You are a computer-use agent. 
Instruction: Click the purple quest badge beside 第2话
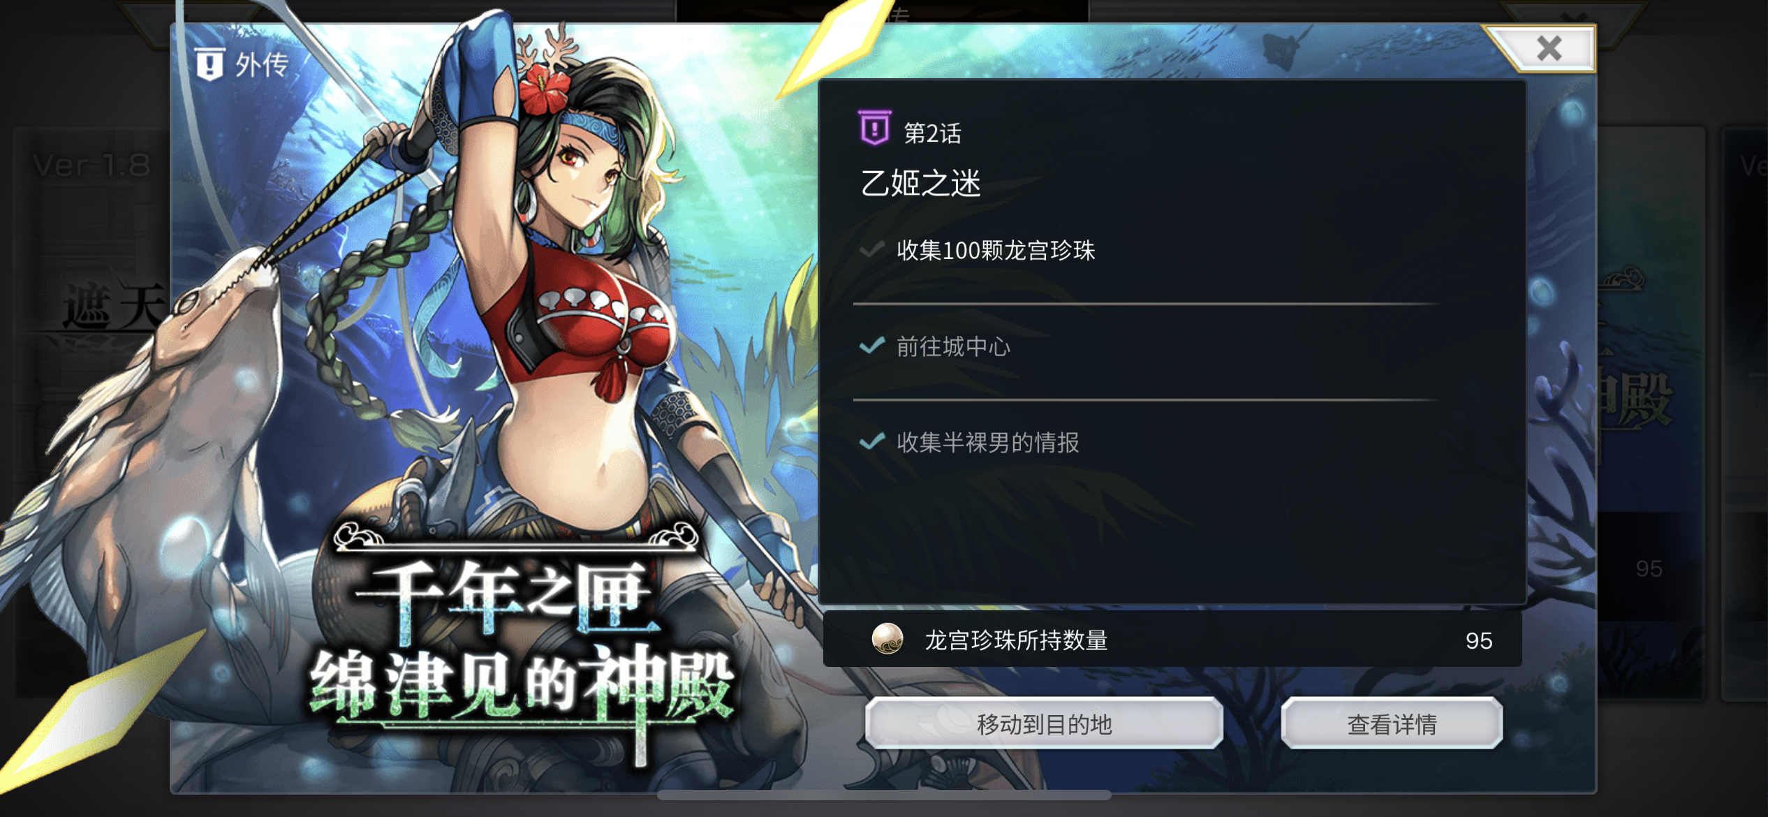874,128
